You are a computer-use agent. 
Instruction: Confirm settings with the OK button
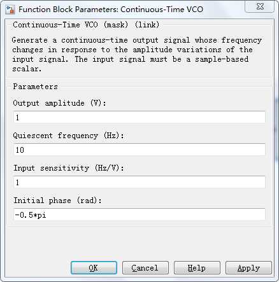click(94, 268)
